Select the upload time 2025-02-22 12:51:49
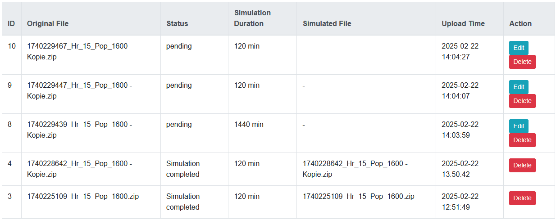 460,202
